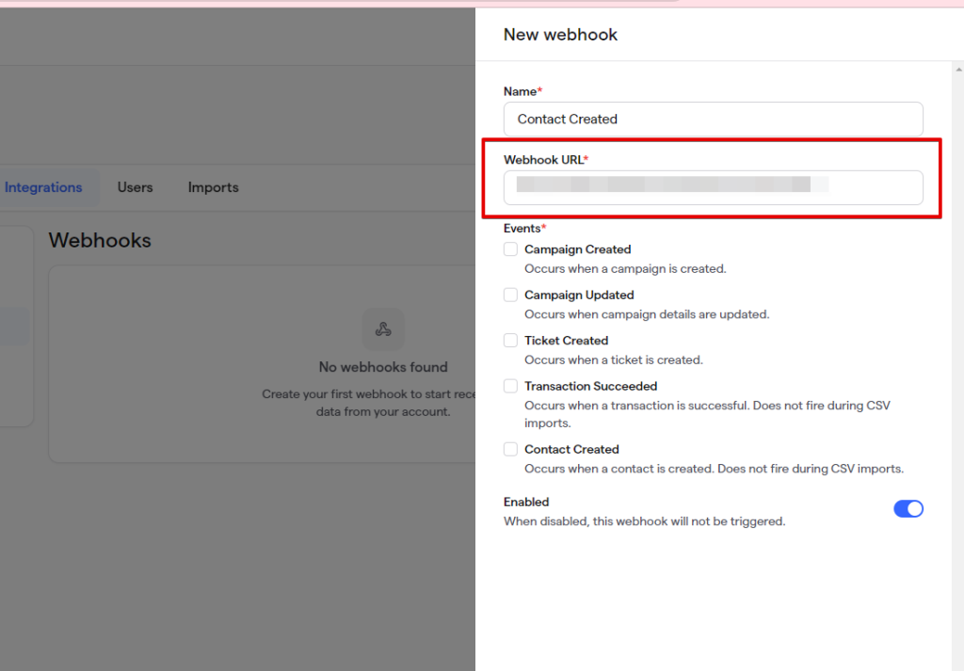
Task: Click the Contact Created event label
Action: click(571, 449)
